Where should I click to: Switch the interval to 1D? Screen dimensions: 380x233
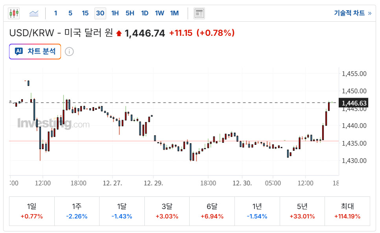144,13
